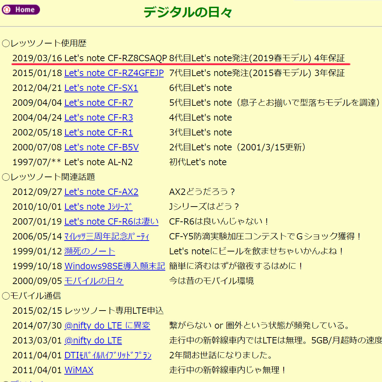This screenshot has width=382, height=382.
Task: Open the Let's note CF-B5V link
Action: point(102,147)
